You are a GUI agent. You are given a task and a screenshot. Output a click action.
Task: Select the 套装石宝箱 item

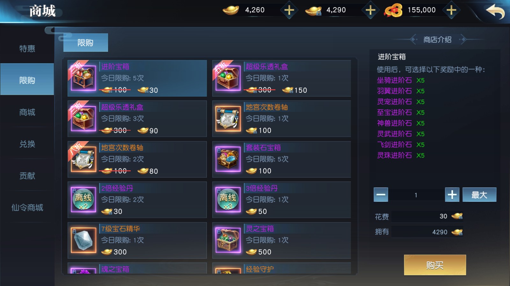point(281,159)
